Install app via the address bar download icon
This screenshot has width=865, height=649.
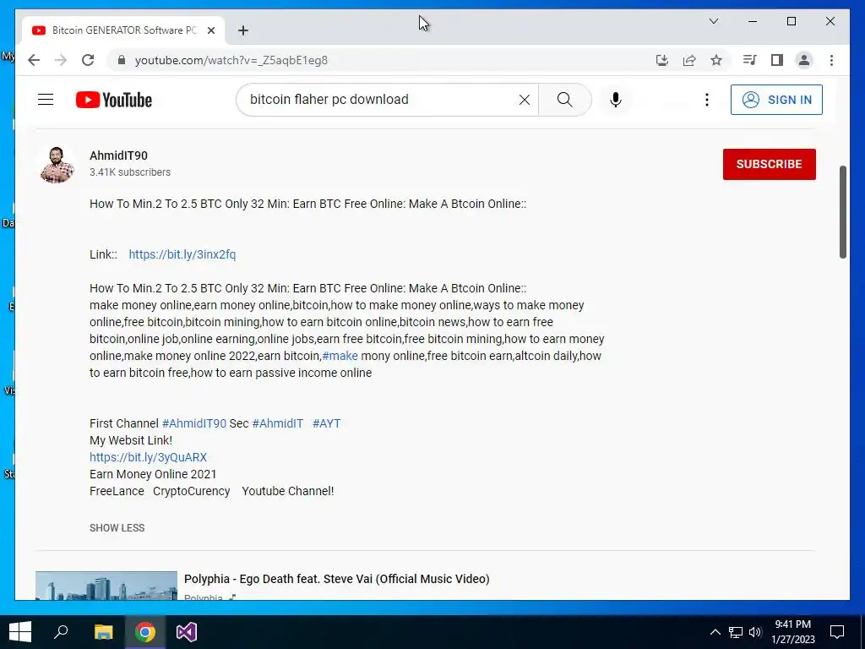[662, 60]
